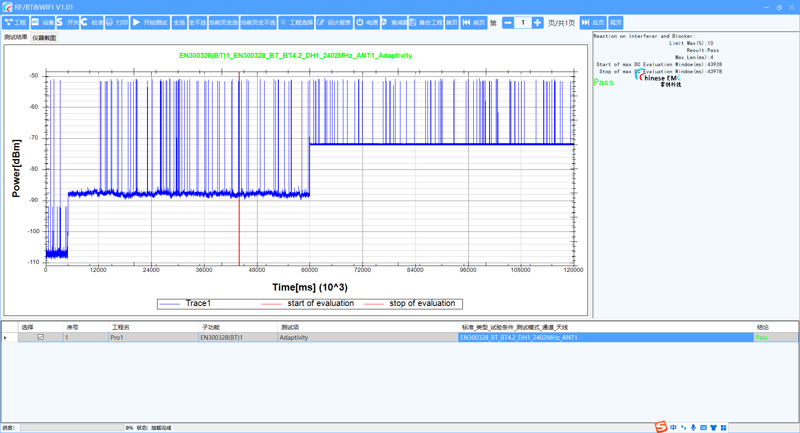Click the microphone voice input icon
The image size is (800, 433).
tap(693, 428)
